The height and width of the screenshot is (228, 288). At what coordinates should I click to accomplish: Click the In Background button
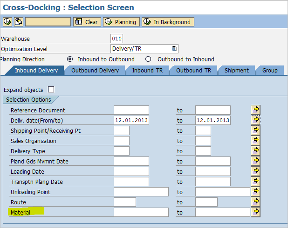(168, 22)
